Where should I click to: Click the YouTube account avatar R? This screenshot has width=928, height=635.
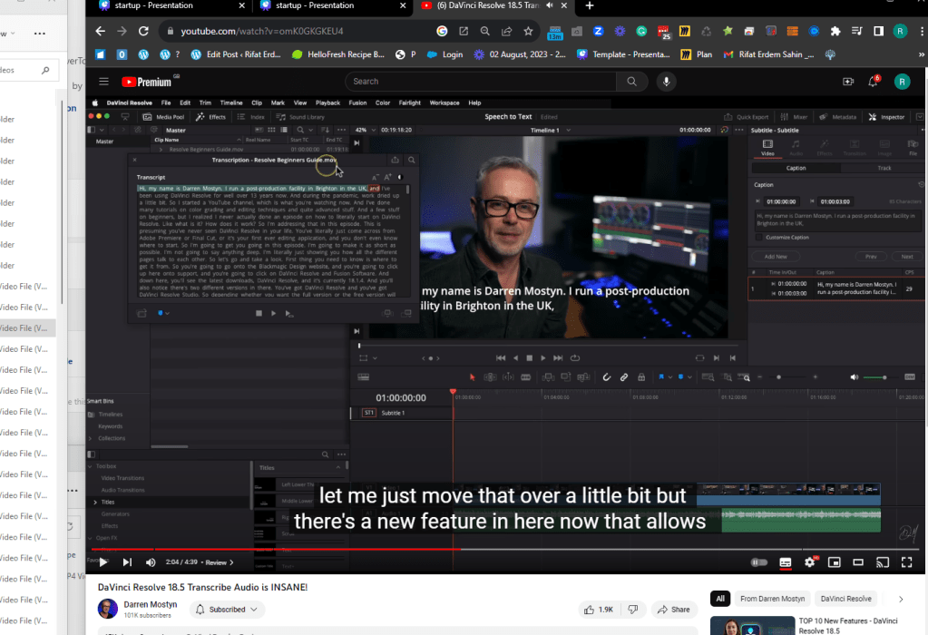902,82
